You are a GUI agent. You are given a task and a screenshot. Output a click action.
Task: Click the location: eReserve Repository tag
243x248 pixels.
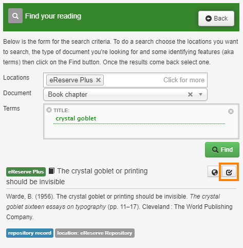[95, 233]
